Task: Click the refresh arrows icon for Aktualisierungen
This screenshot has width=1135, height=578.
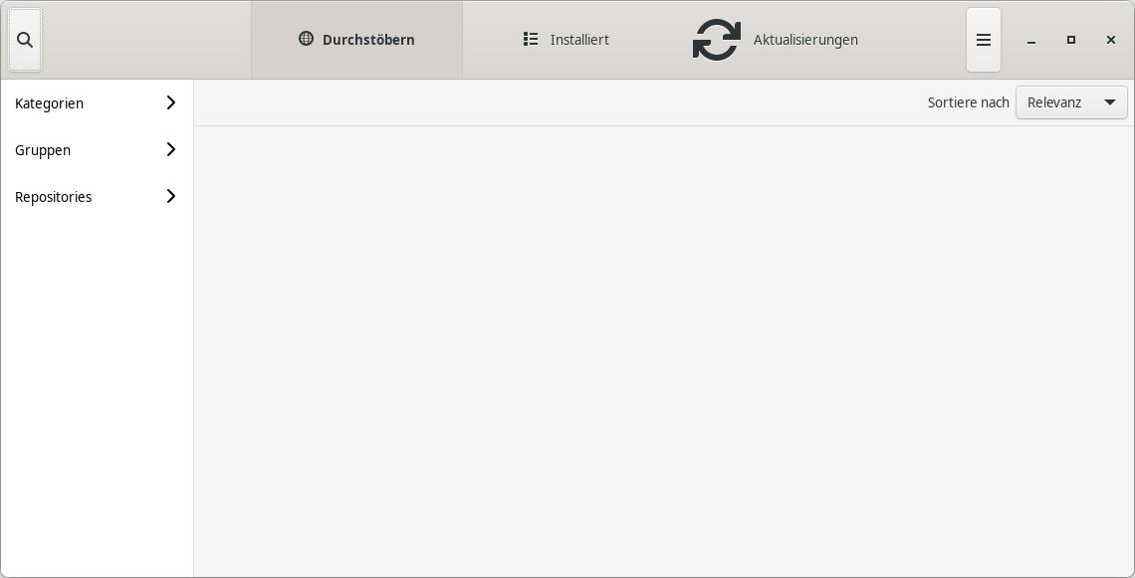Action: point(717,40)
